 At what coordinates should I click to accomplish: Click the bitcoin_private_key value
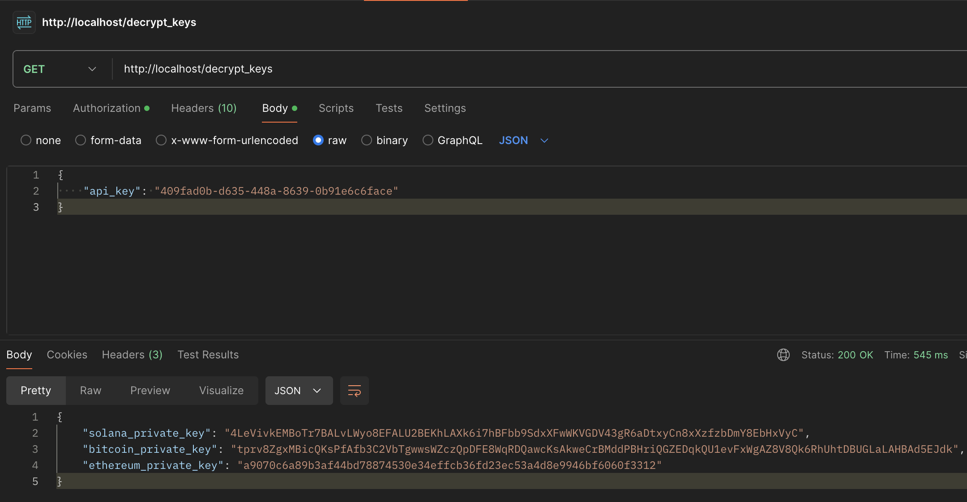pyautogui.click(x=595, y=449)
